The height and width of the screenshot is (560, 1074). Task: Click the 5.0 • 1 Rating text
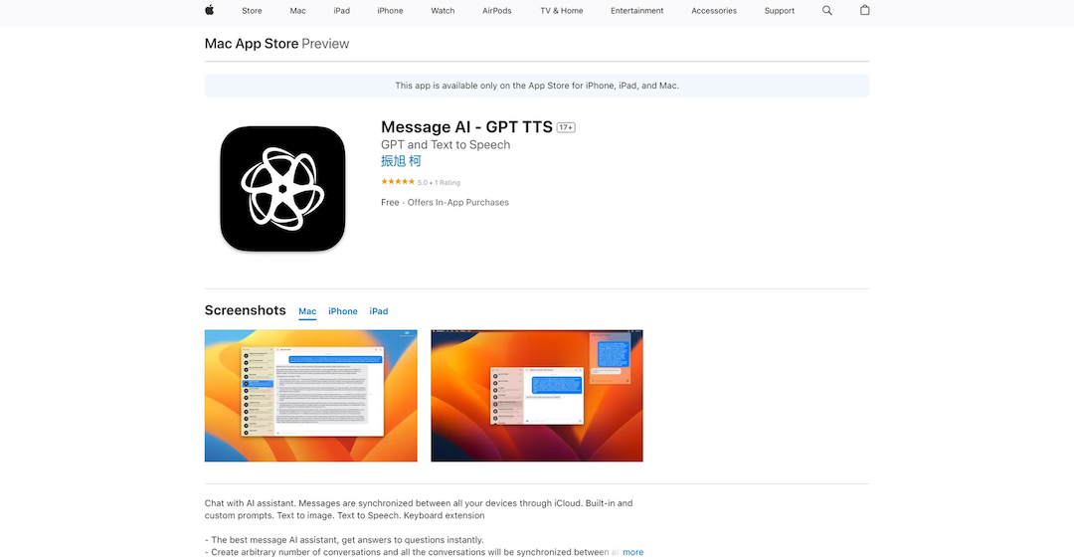439,183
